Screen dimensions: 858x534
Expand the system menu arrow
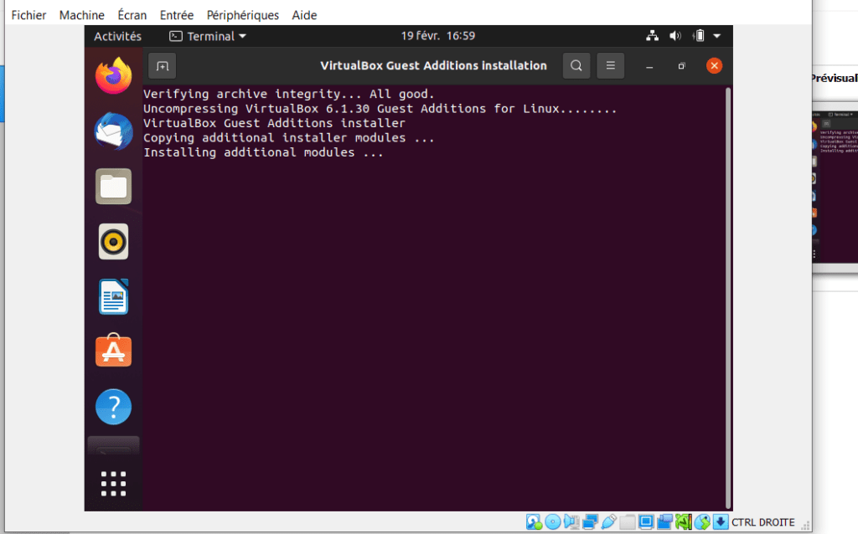coord(717,36)
